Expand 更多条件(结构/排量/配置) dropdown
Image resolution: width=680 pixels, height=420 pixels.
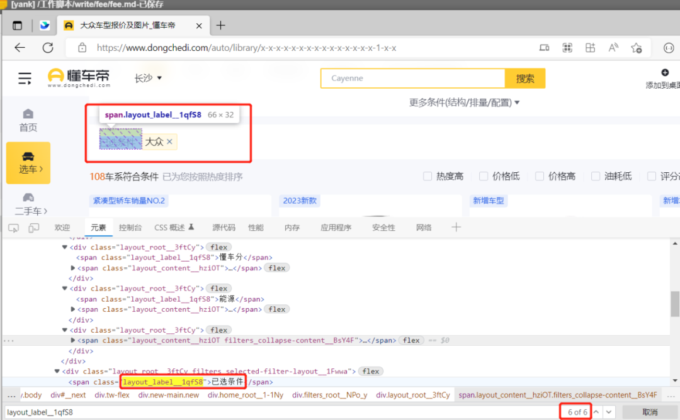(464, 102)
